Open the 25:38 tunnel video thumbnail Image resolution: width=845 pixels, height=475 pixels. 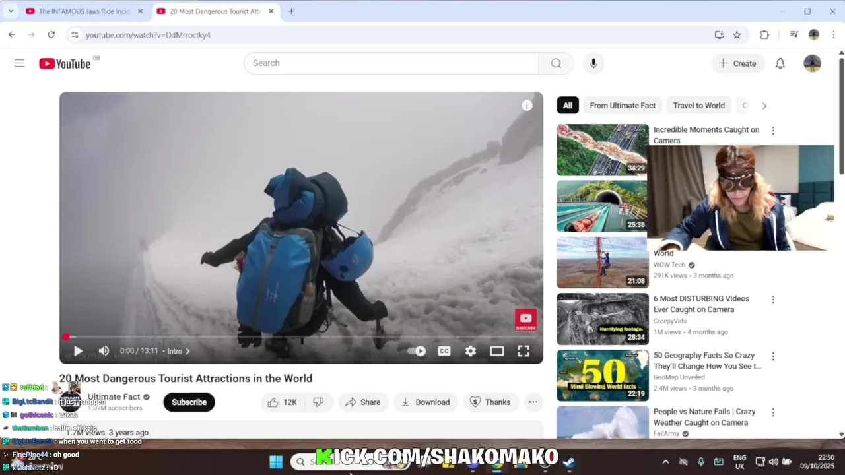602,206
